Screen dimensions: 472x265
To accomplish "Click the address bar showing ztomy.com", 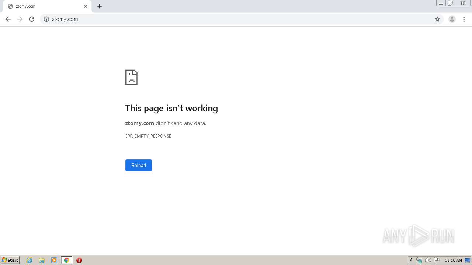I will click(x=242, y=19).
